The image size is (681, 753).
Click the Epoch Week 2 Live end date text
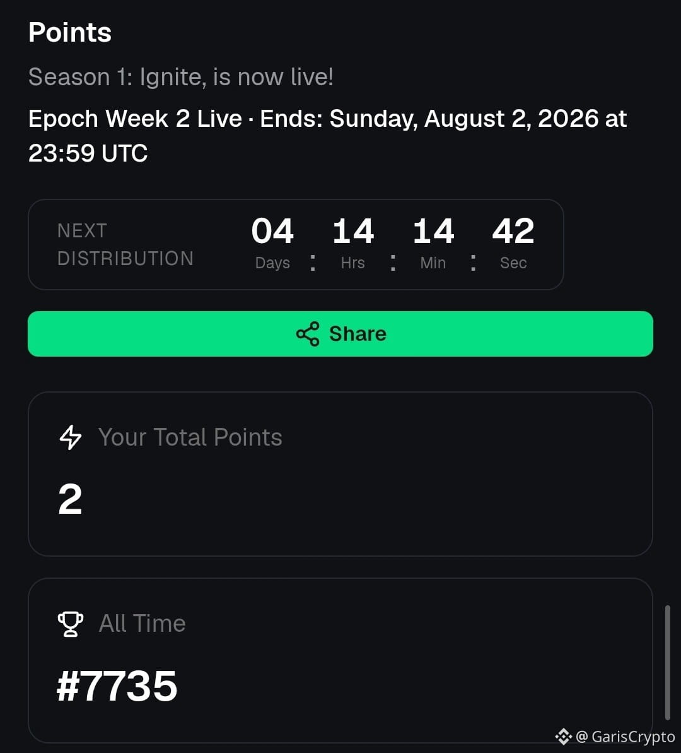(328, 136)
